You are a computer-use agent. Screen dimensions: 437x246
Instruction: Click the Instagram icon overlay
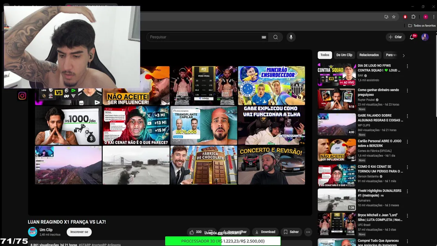[x=22, y=96]
